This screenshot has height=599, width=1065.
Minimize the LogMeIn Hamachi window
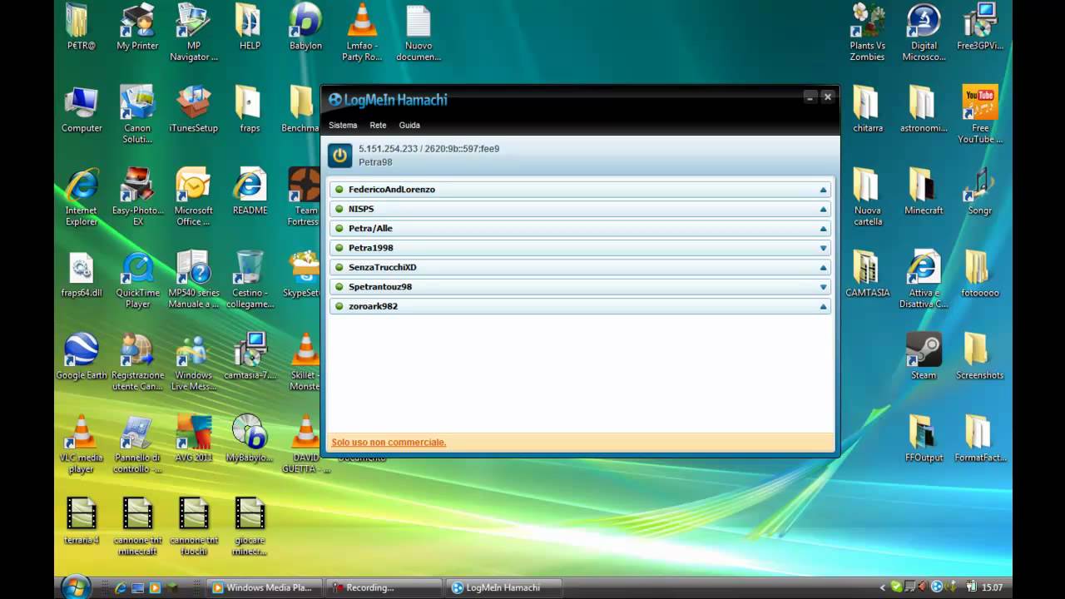coord(810,97)
